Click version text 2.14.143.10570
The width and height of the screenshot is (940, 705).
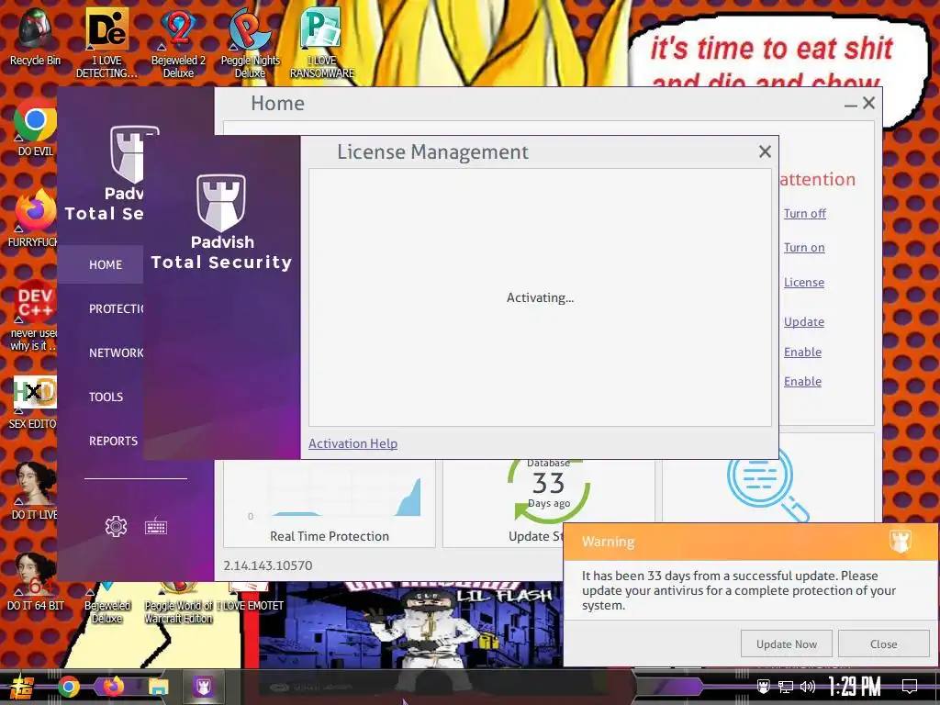pos(268,565)
